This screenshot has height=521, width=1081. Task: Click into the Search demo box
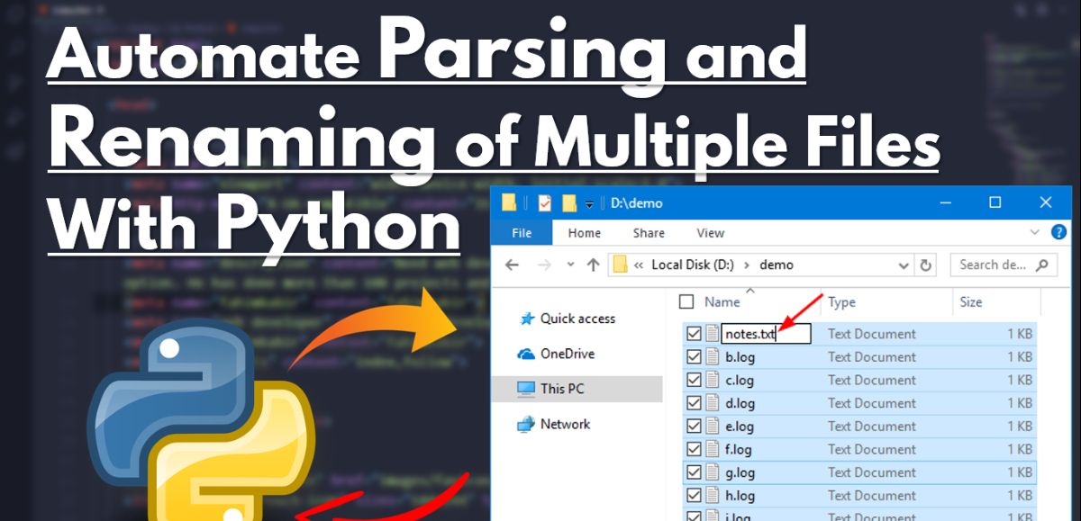pyautogui.click(x=1002, y=265)
